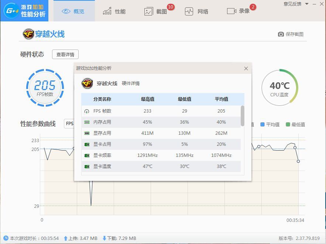Select the 显卡占用 row label
Viewport: 326px width, 244px height.
point(102,144)
